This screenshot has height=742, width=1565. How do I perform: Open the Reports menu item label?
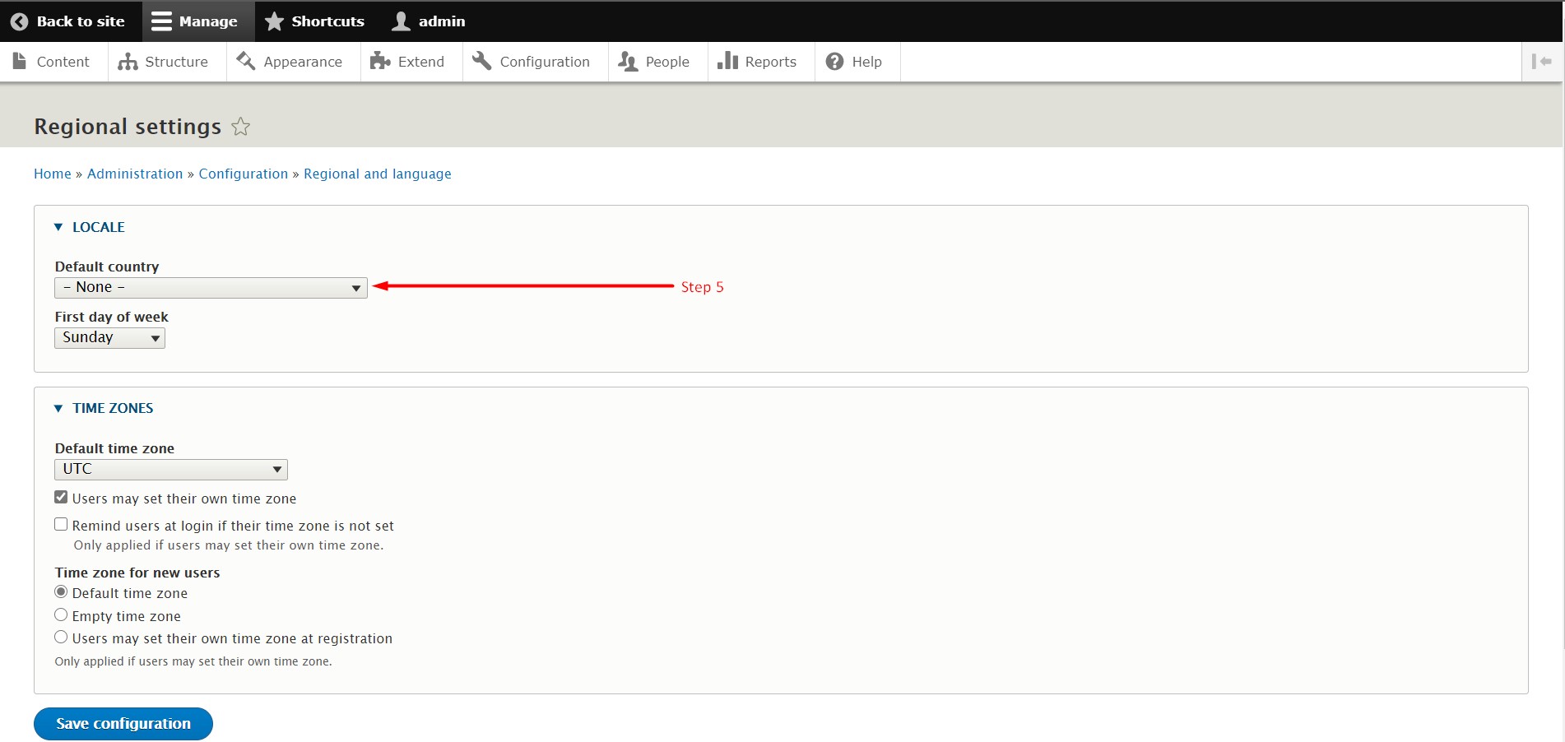770,62
